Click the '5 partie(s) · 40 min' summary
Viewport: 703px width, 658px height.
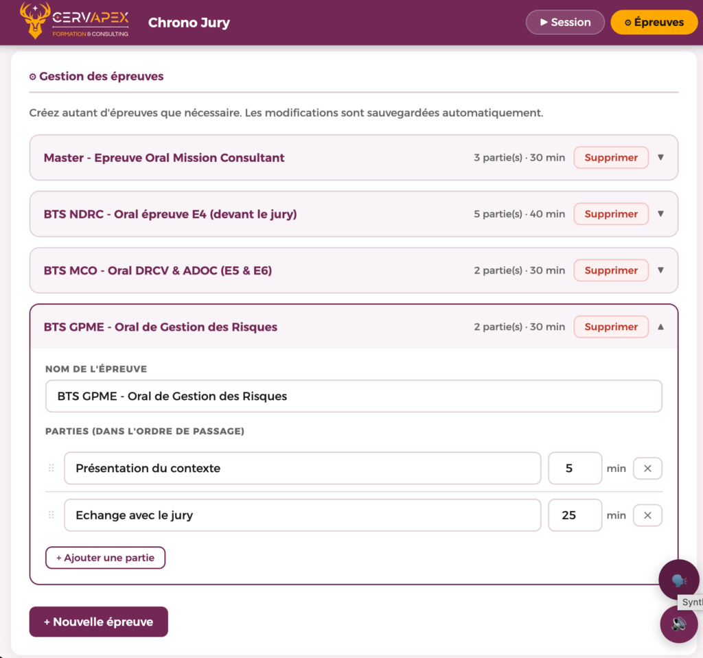519,214
